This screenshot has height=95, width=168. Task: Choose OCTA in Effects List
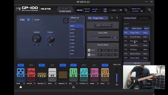click(76, 54)
